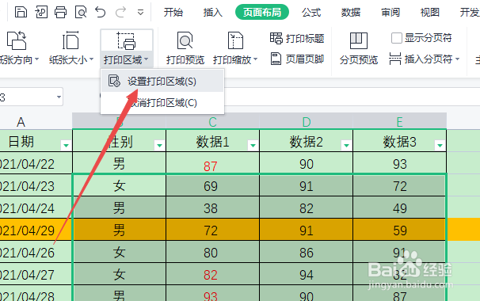Click the 男 cell in 021/04/24 row
This screenshot has width=480, height=301.
(x=119, y=208)
